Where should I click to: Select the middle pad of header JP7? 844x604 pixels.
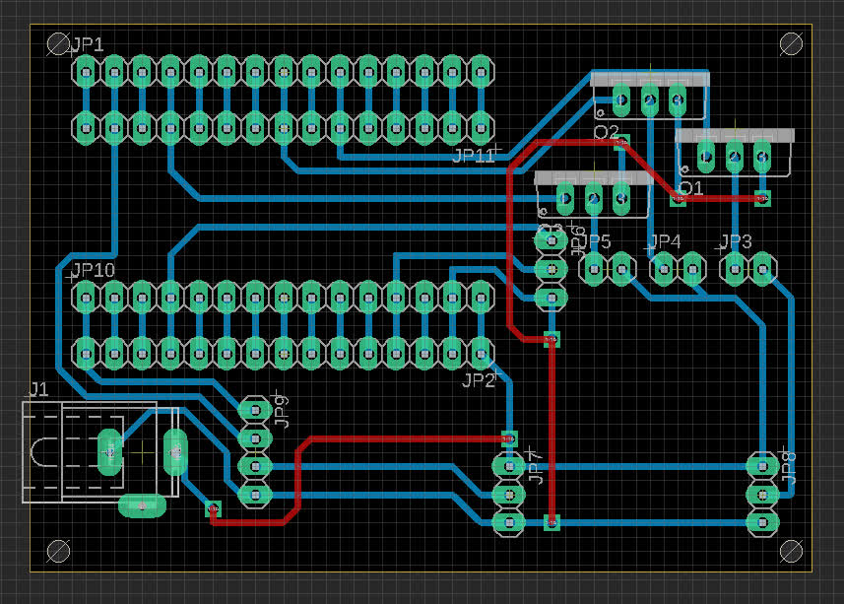point(508,495)
